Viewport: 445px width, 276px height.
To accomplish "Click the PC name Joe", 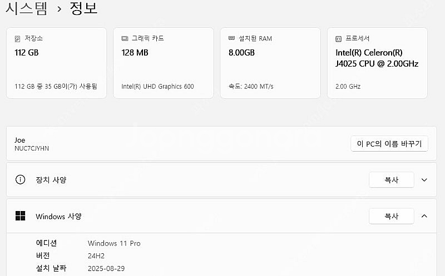I will point(20,140).
